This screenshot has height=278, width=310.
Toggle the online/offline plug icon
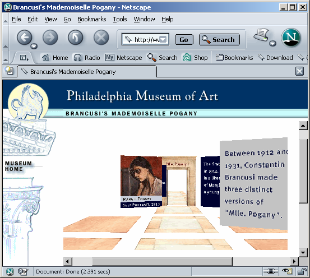click(270, 271)
